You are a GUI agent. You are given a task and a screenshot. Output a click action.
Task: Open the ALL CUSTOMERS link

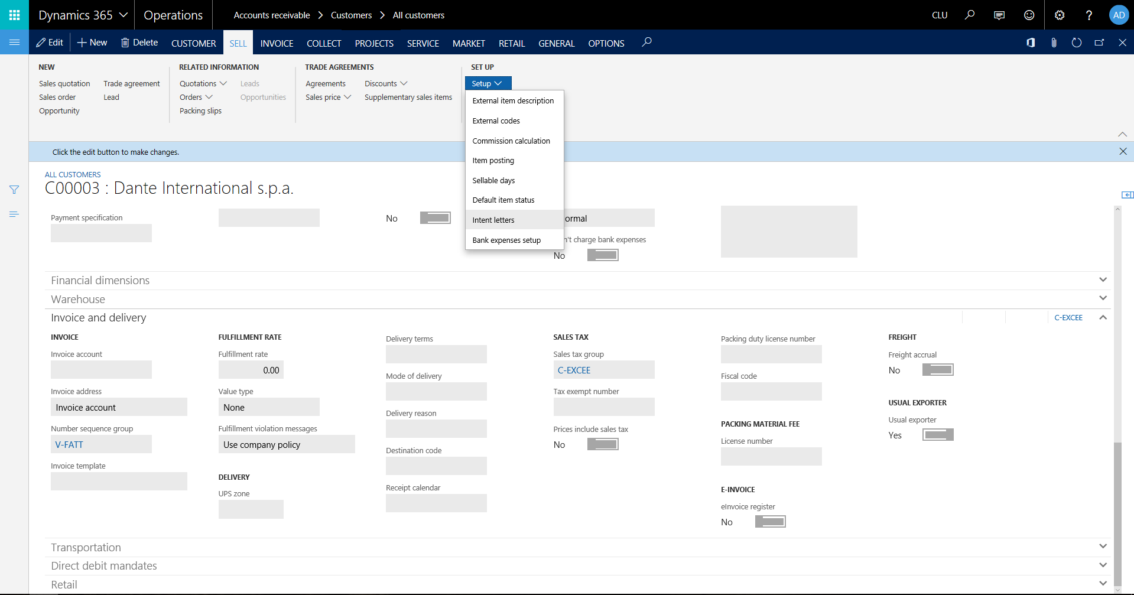pyautogui.click(x=73, y=175)
